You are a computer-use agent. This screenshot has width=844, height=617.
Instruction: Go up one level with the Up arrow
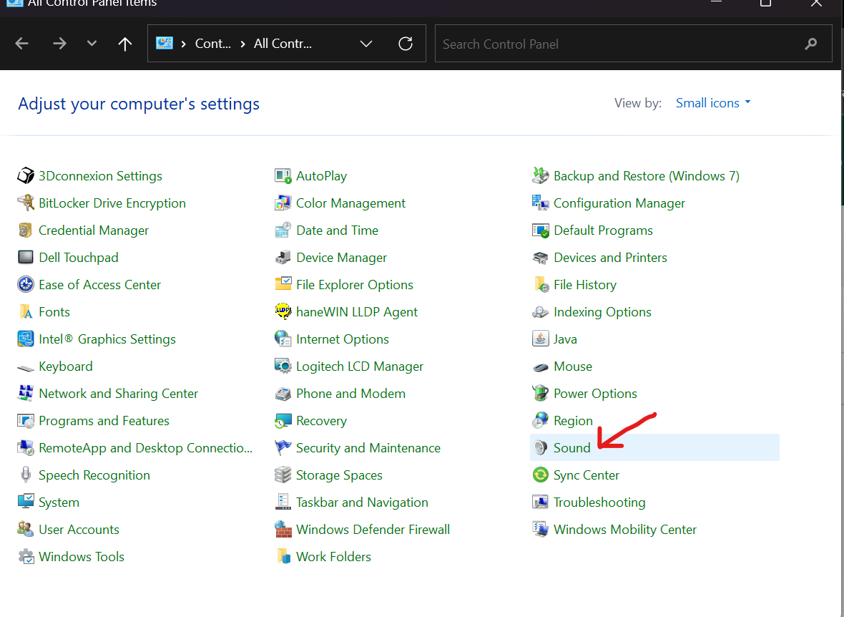click(125, 44)
